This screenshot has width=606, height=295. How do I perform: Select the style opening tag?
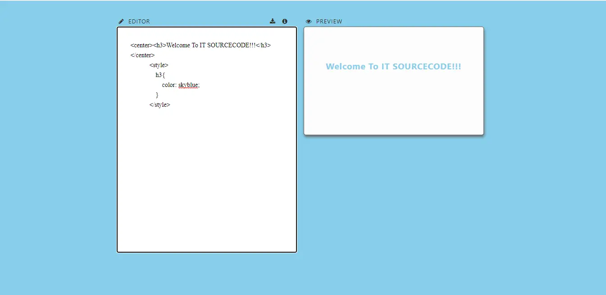point(159,65)
